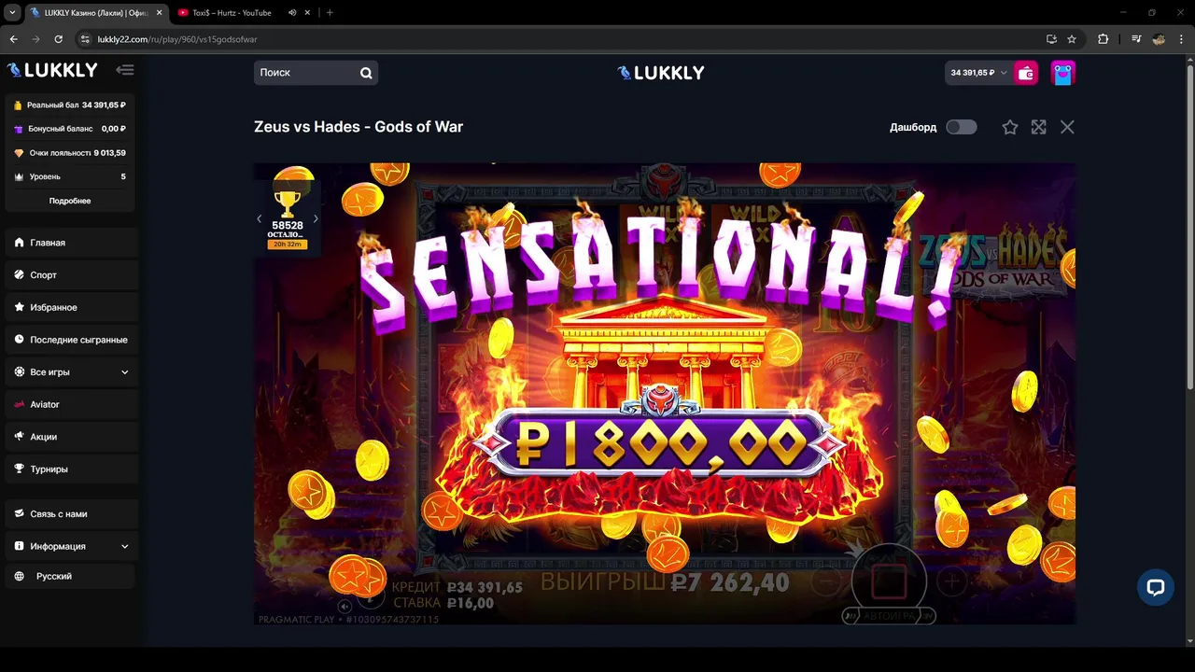The image size is (1195, 672).
Task: Close the Zeus vs Hades game
Action: 1067,127
